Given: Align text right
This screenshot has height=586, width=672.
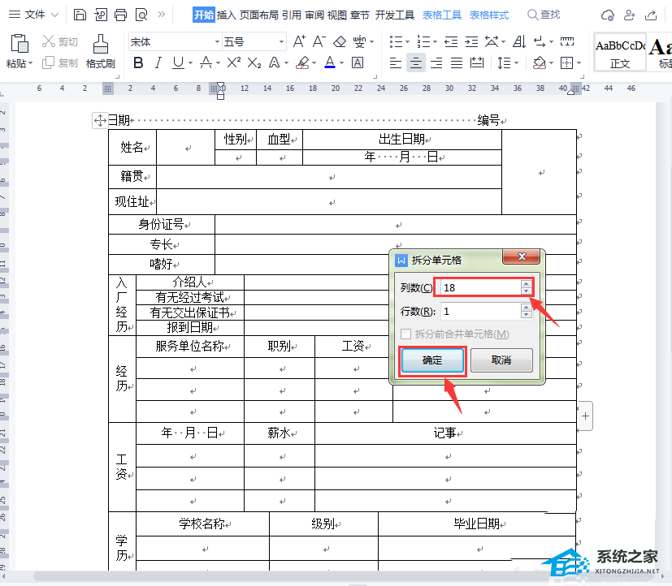Looking at the screenshot, I should point(436,63).
